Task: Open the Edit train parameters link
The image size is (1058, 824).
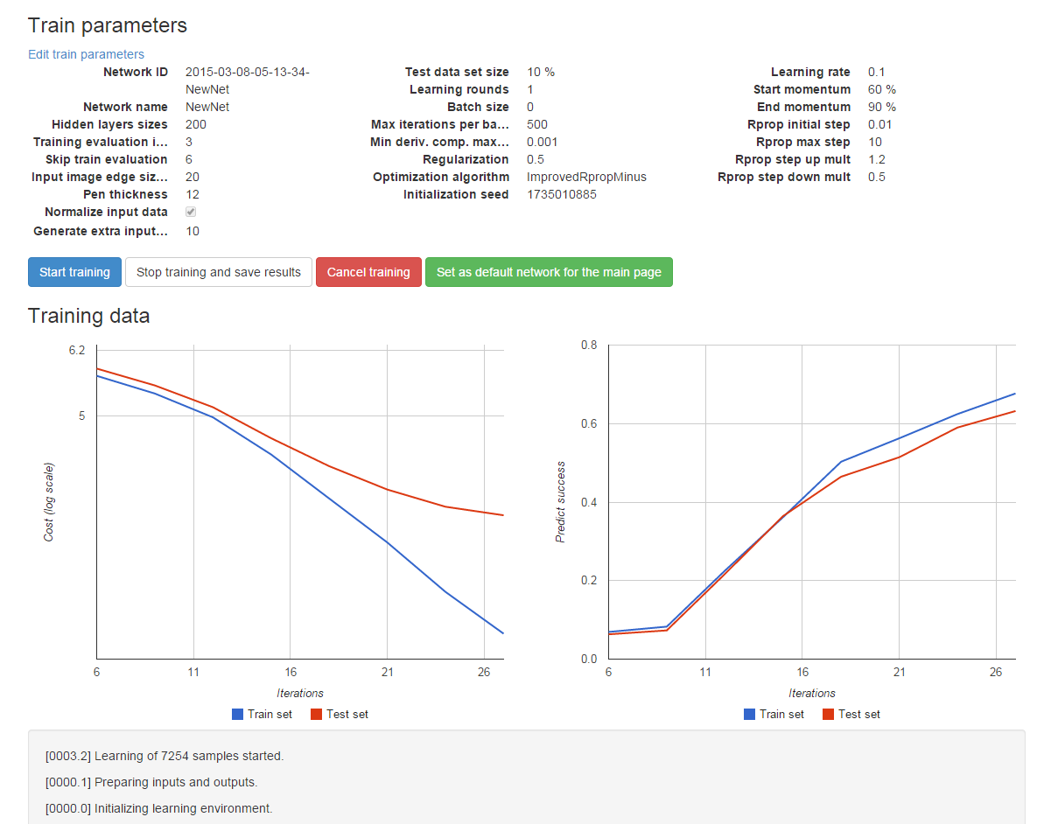Action: tap(86, 54)
